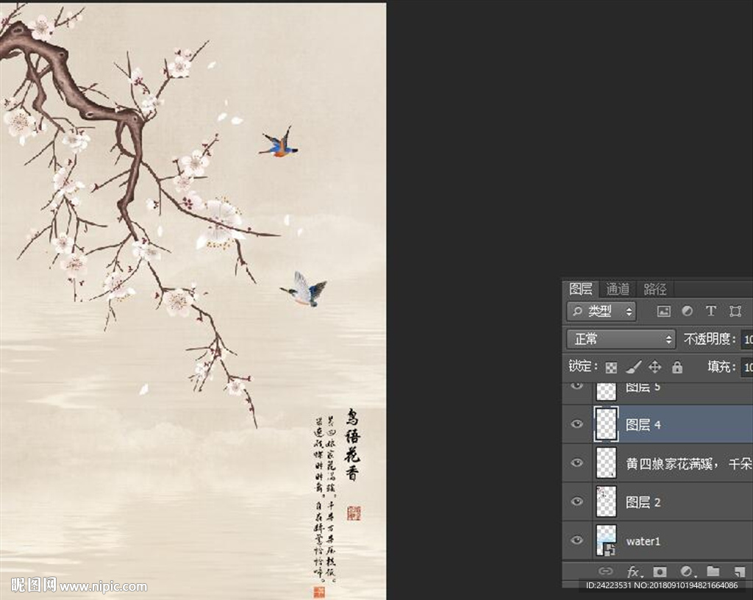Select the type layers filter icon
Image resolution: width=753 pixels, height=600 pixels.
click(712, 311)
